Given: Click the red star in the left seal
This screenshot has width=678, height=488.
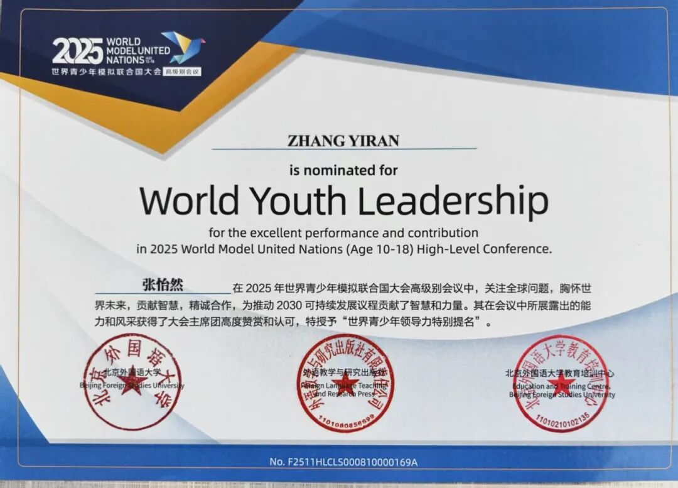Looking at the screenshot, I should [132, 384].
